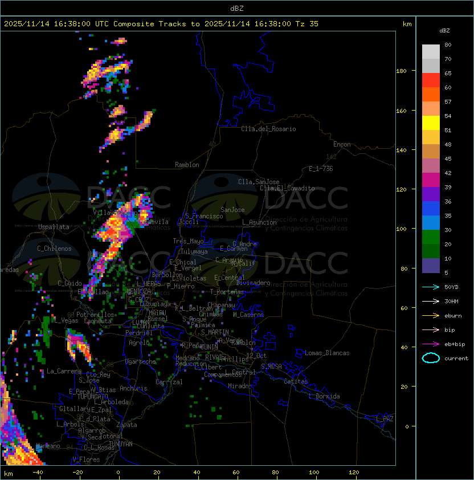Select the 'L_Asuncion' map label
The image size is (474, 480).
pos(259,222)
